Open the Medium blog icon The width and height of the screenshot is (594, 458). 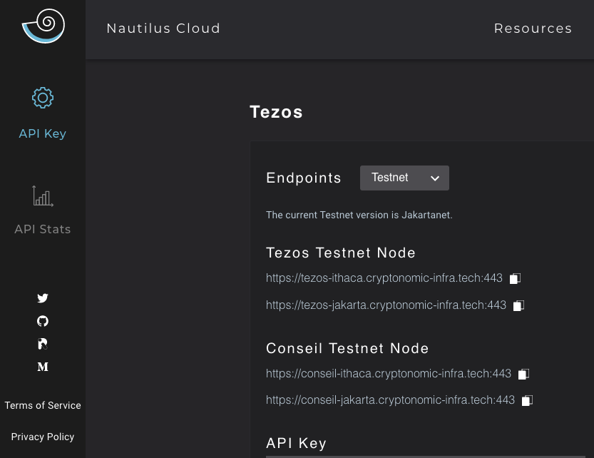tap(43, 367)
